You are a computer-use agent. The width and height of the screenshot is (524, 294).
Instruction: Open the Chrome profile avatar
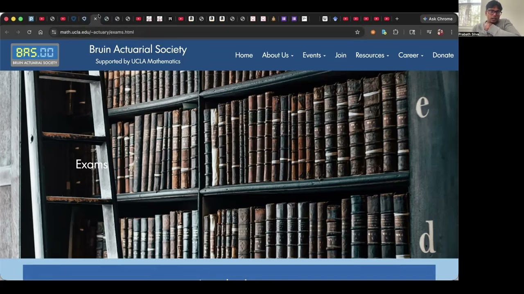[440, 32]
